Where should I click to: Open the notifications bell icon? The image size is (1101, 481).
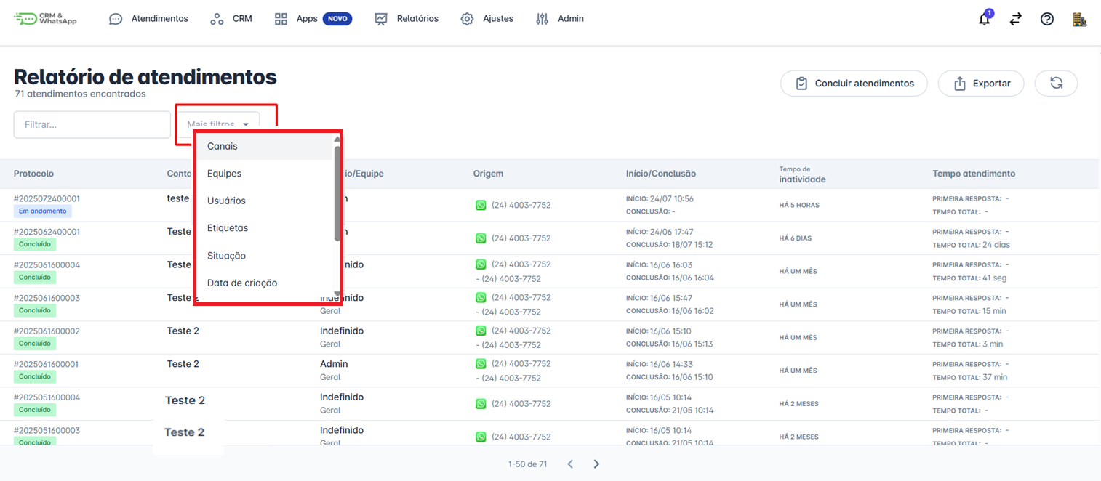(x=984, y=20)
